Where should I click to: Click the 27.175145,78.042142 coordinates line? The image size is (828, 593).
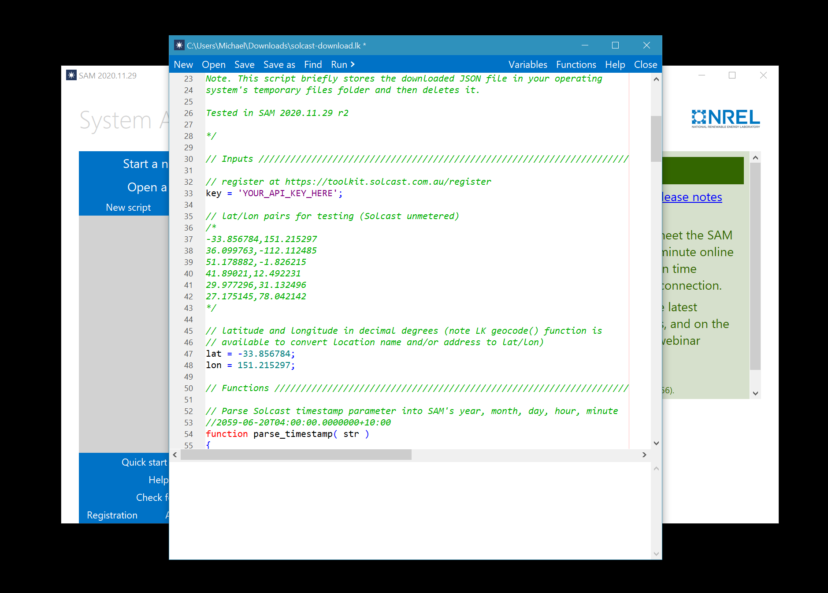pos(256,296)
